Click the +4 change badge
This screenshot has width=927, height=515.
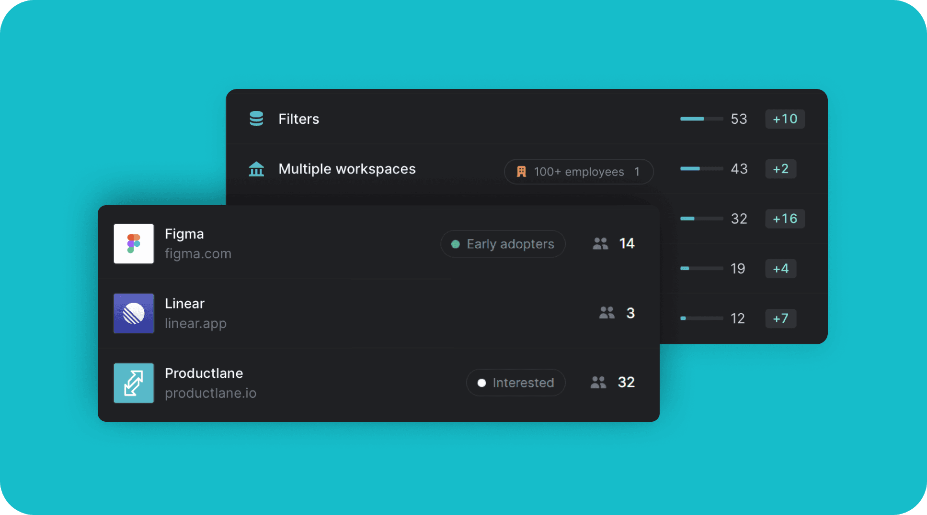click(x=781, y=268)
